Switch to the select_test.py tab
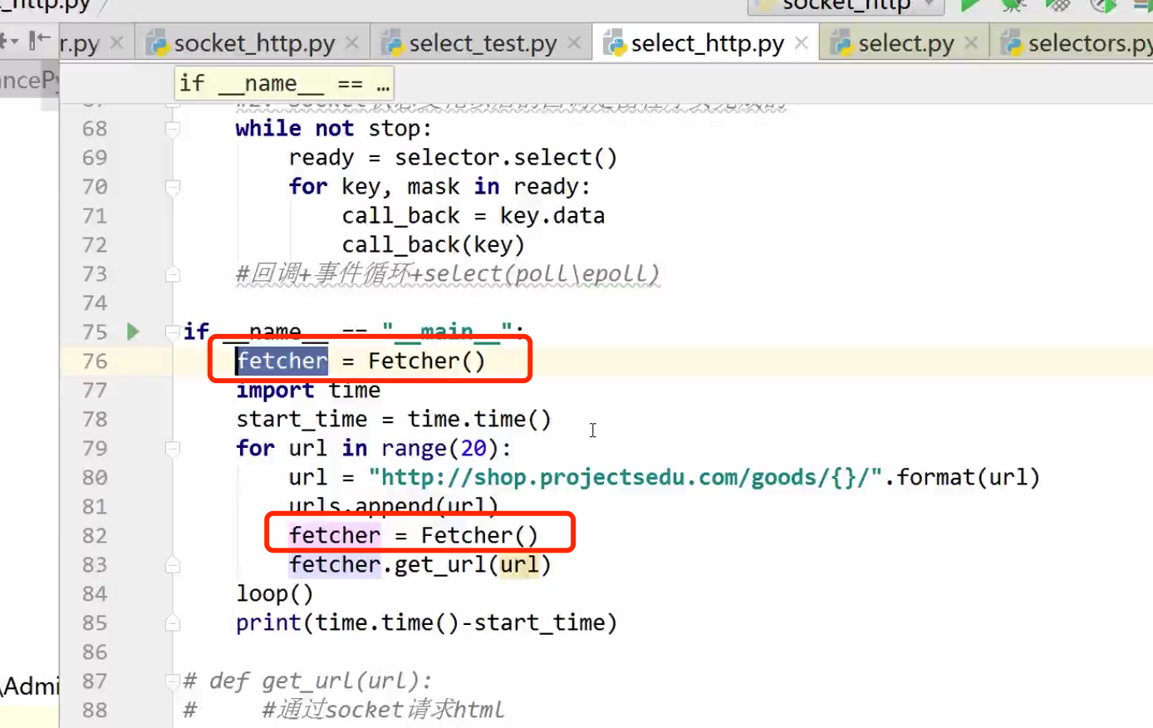Screen dimensions: 1153x728 [x=483, y=43]
